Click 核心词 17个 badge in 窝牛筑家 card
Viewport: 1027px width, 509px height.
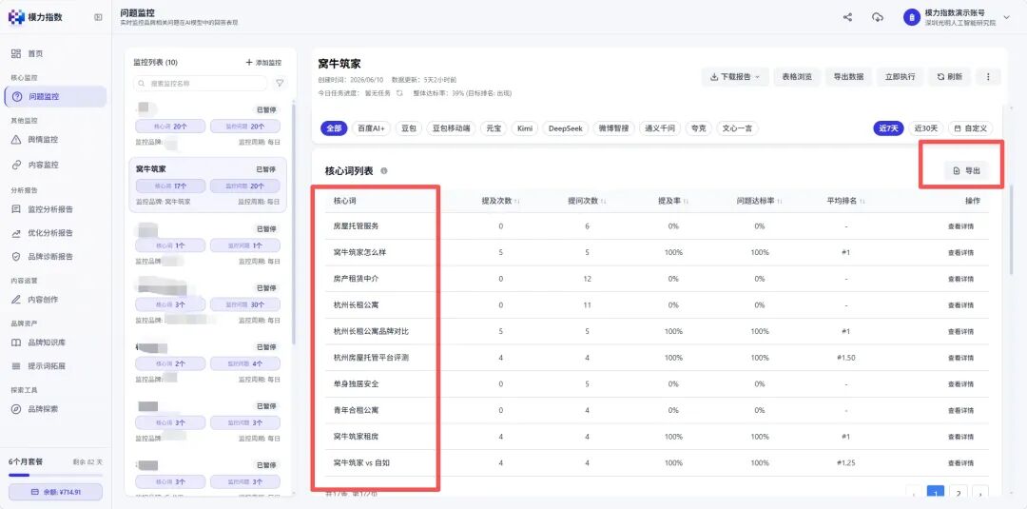[170, 186]
